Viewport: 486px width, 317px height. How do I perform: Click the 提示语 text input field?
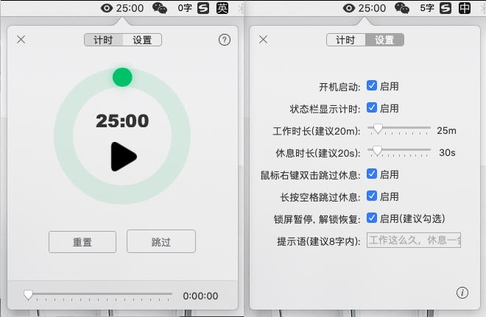pos(414,241)
